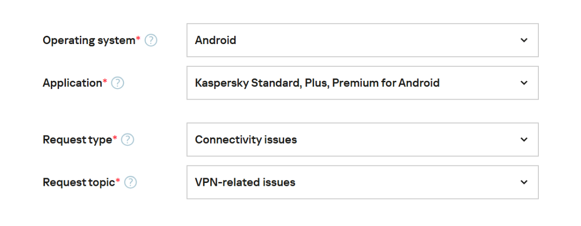Click the Operating system field label
The width and height of the screenshot is (581, 226).
(x=89, y=41)
